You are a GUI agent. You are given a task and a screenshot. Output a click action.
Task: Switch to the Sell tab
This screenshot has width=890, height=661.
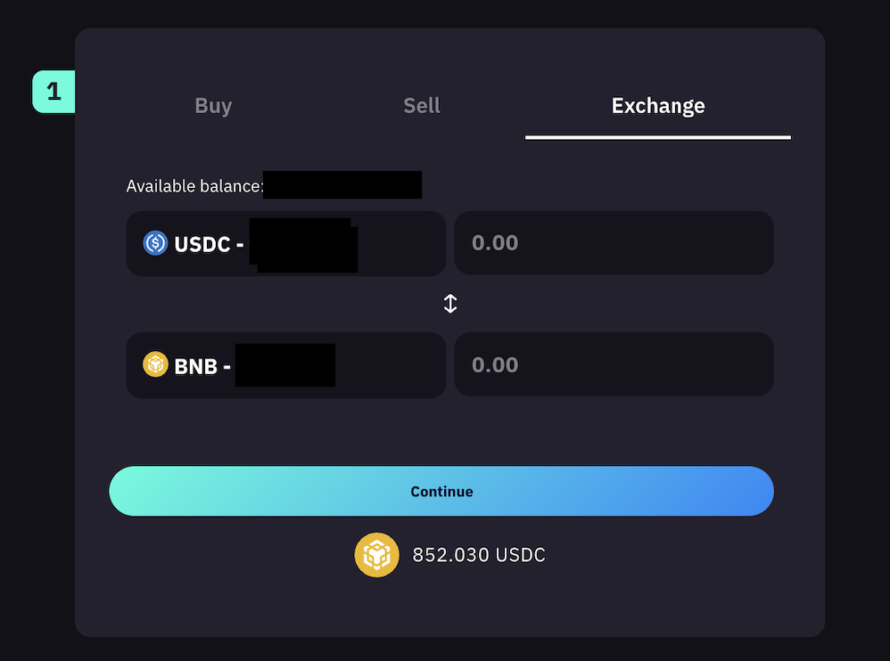(422, 106)
